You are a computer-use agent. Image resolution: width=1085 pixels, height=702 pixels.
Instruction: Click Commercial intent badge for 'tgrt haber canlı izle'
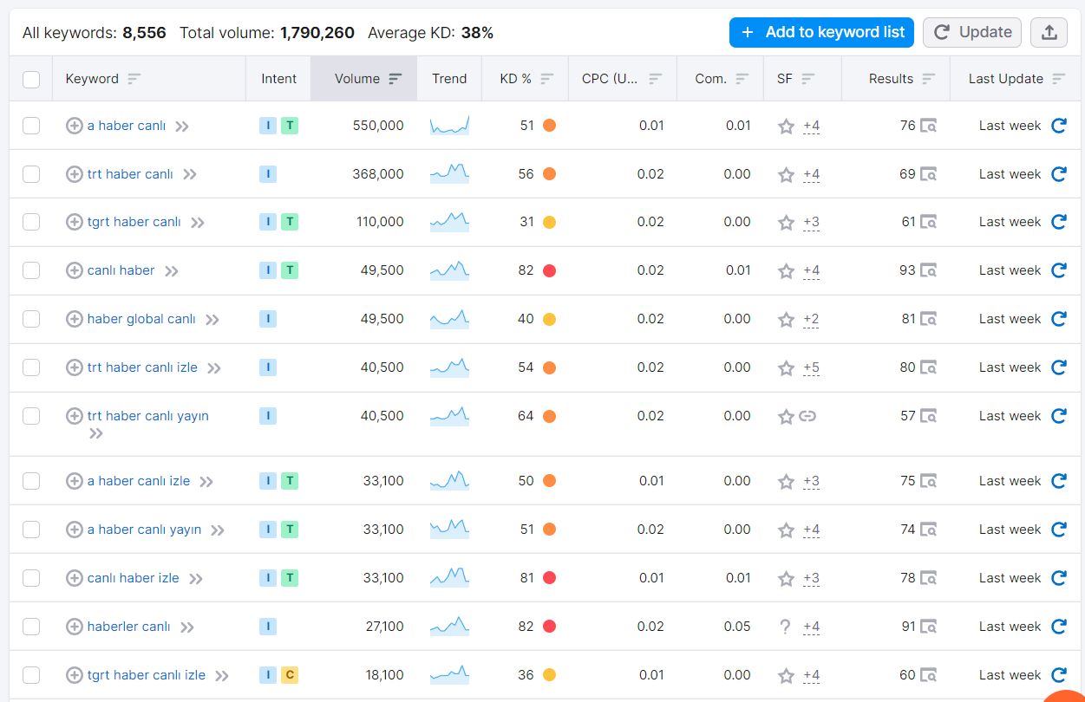(290, 675)
